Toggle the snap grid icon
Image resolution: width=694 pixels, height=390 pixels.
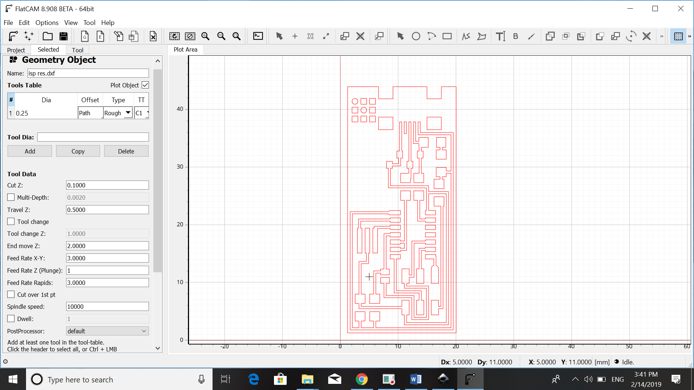(x=678, y=36)
